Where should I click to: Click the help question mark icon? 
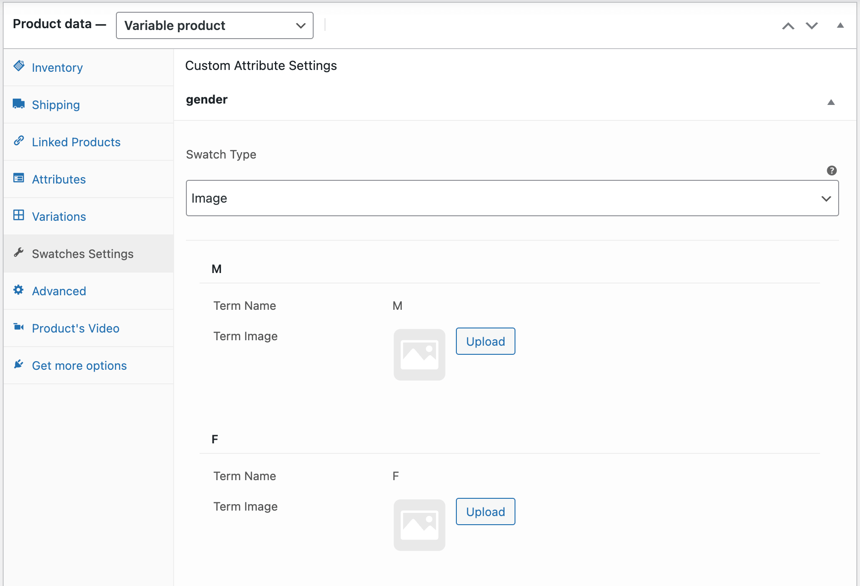[x=831, y=171]
